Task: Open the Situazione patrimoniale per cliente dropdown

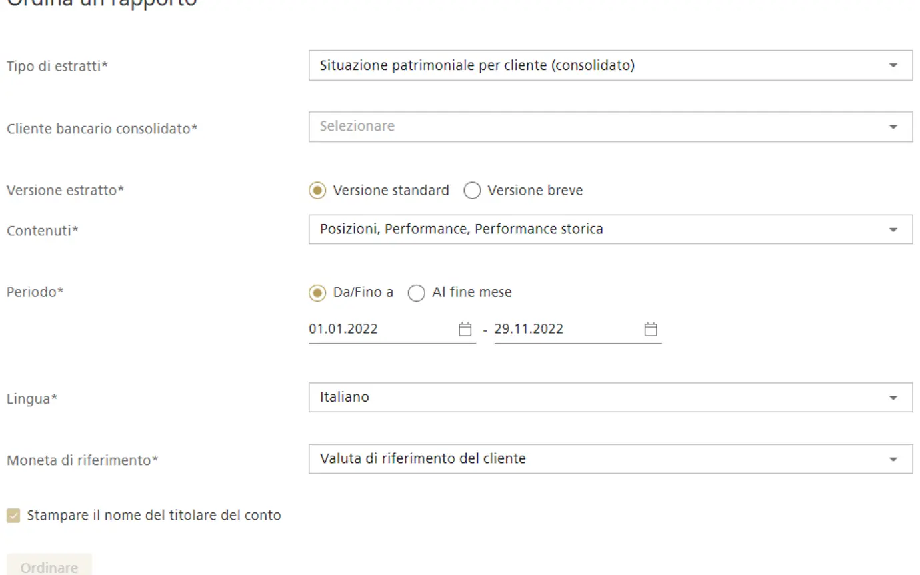Action: 600,65
